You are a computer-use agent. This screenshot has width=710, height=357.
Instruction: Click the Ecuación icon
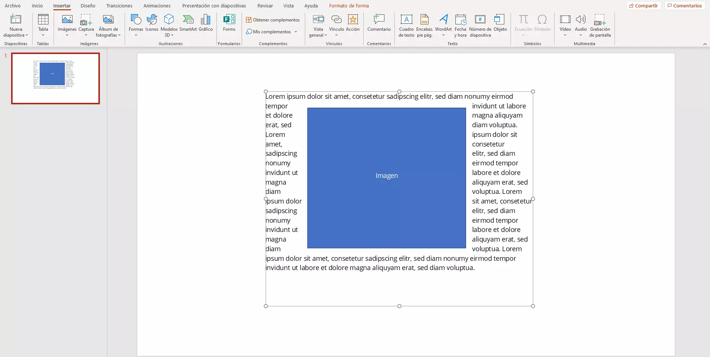523,19
